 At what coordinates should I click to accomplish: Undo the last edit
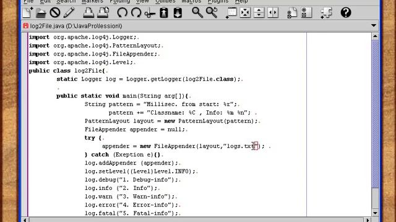point(123,12)
